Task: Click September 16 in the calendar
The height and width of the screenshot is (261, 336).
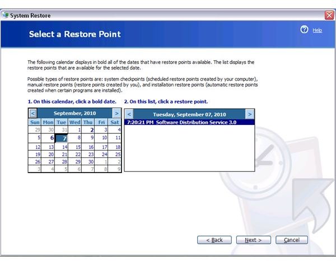Action: pyautogui.click(x=88, y=147)
